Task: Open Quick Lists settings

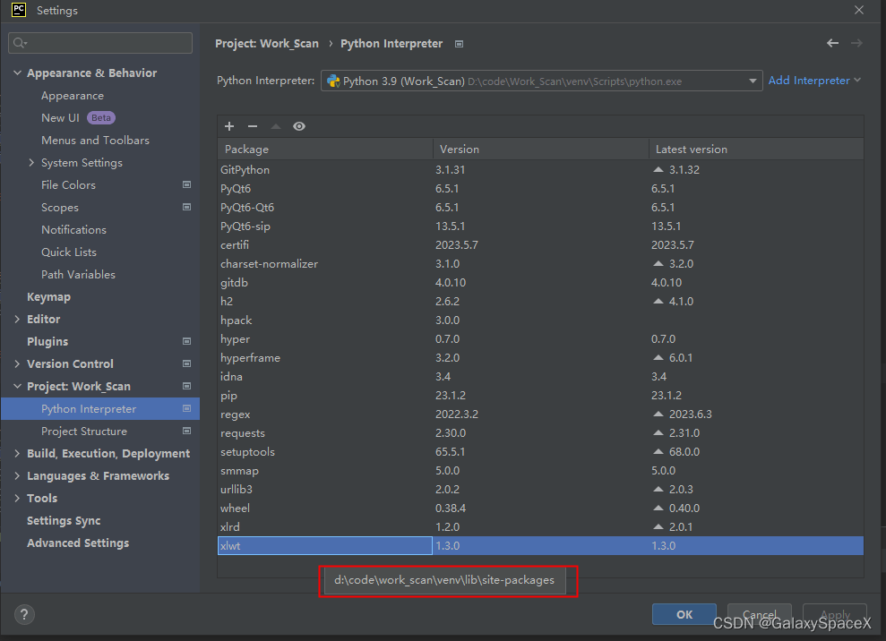Action: point(69,252)
